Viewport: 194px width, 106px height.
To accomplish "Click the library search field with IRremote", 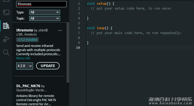I will [41, 4].
